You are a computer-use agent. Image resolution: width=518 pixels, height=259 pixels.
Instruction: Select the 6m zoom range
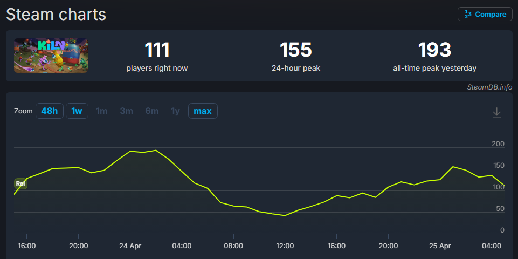point(152,111)
